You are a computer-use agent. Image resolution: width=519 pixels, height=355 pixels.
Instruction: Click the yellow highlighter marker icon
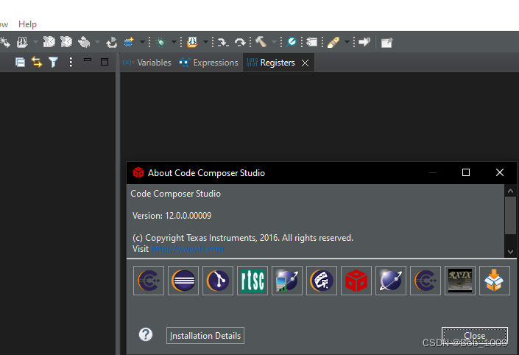click(333, 42)
